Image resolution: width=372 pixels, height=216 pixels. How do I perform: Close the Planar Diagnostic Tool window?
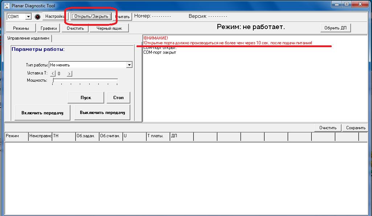360,4
